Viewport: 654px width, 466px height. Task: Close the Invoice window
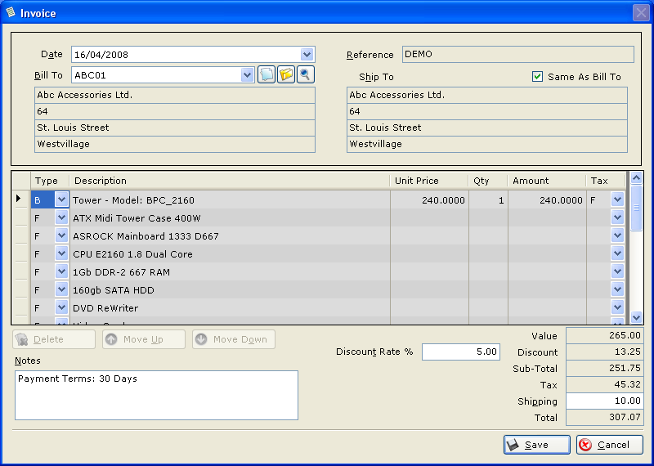[641, 12]
